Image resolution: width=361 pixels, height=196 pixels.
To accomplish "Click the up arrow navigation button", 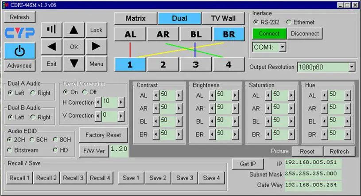I will click(74, 30).
